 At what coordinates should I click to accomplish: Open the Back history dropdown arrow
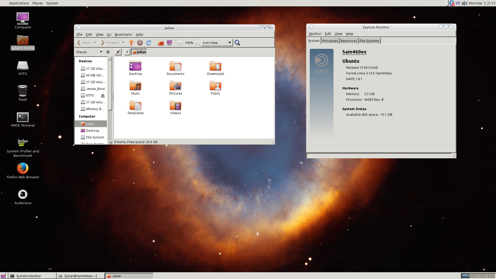(x=95, y=43)
